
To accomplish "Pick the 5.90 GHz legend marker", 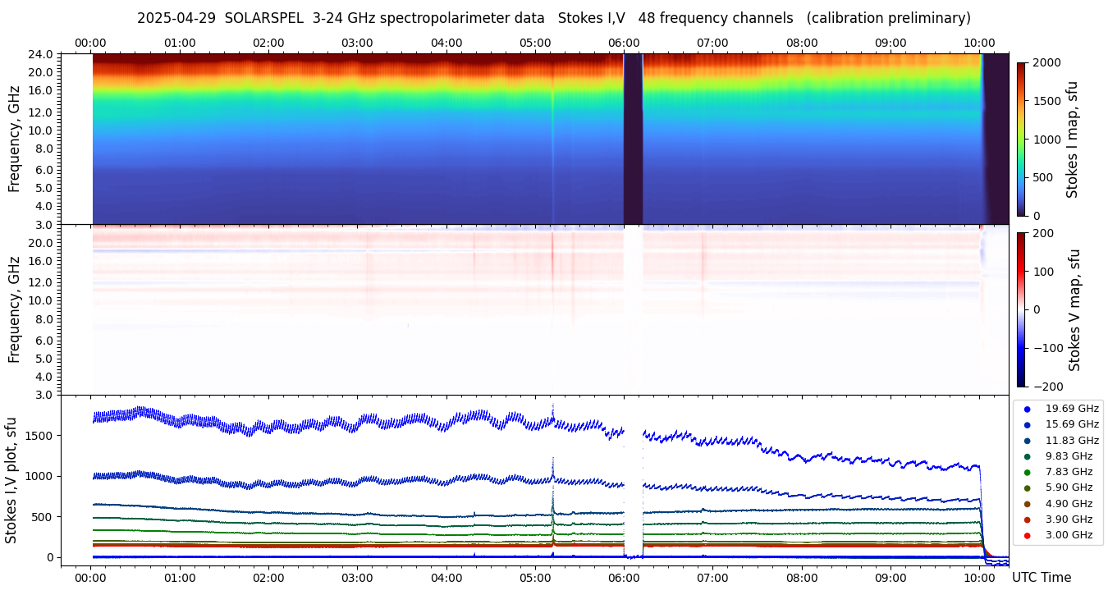I will pyautogui.click(x=1027, y=487).
